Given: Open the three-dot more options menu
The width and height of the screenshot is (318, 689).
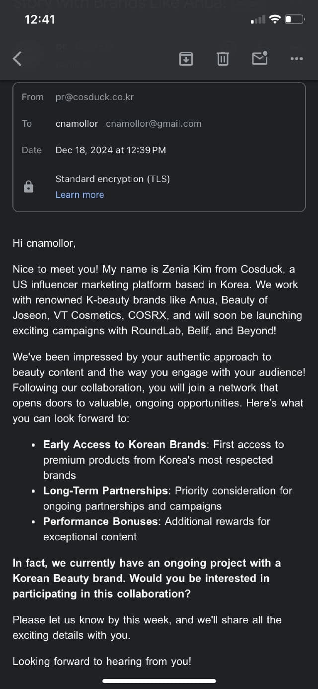Looking at the screenshot, I should pyautogui.click(x=297, y=59).
